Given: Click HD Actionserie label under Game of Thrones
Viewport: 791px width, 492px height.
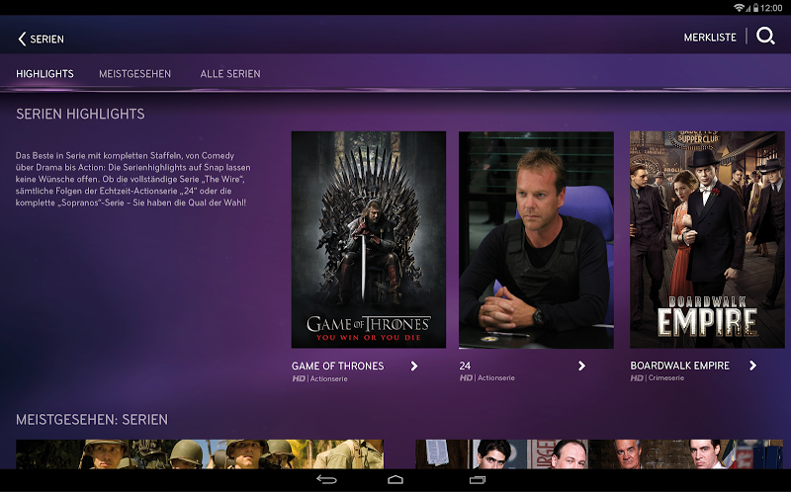Looking at the screenshot, I should tap(319, 378).
